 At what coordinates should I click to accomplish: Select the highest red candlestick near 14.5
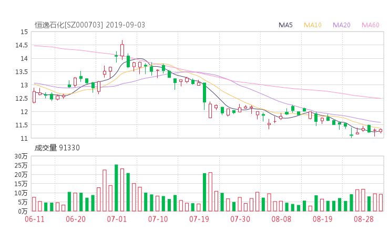click(x=122, y=50)
